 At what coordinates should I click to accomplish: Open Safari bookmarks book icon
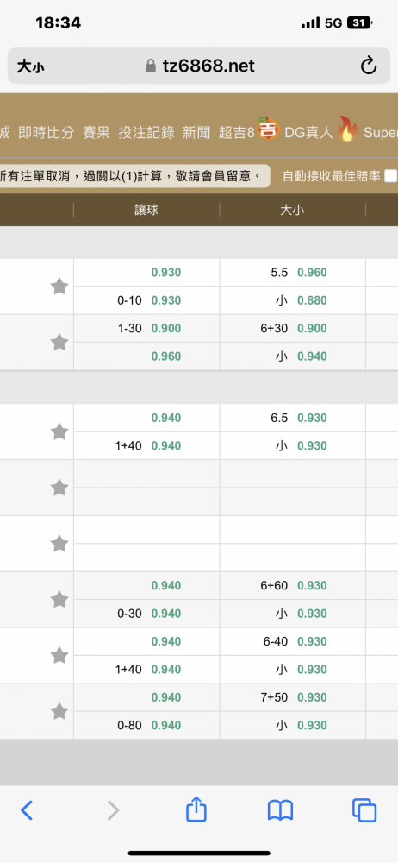280,810
